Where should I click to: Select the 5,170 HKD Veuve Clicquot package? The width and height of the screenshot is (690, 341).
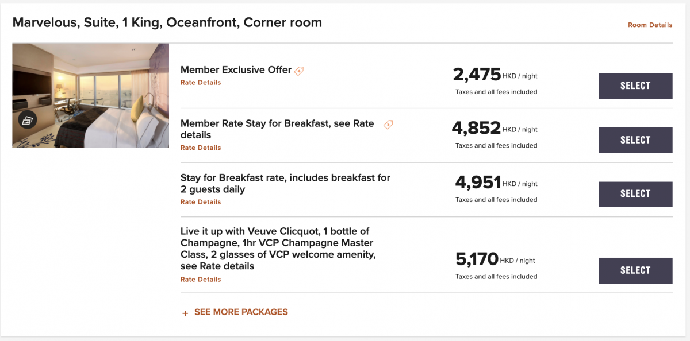635,270
